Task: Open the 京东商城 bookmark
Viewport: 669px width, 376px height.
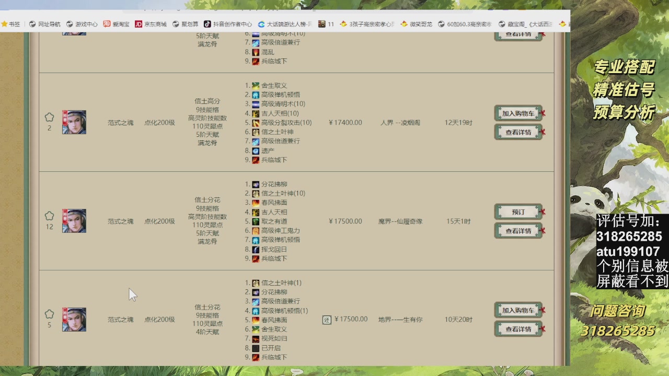Action: [151, 24]
